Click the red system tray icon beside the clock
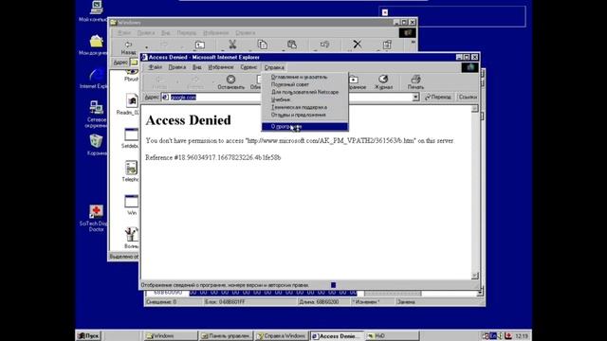 [x=508, y=335]
